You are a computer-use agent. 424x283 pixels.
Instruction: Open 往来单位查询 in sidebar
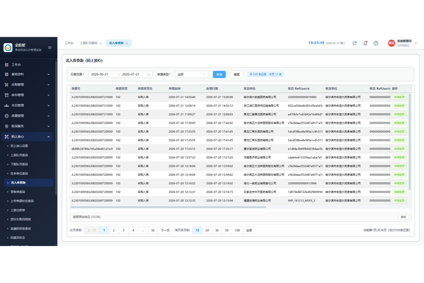click(x=19, y=173)
